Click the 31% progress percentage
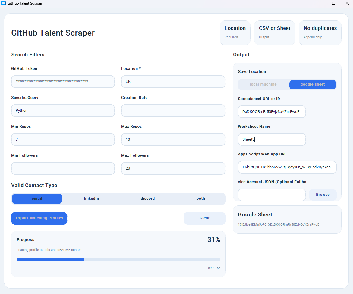Viewport: 353px width, 294px height. (x=214, y=239)
